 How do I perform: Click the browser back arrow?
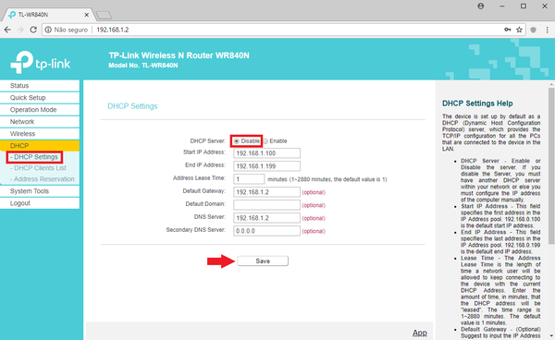(7, 30)
